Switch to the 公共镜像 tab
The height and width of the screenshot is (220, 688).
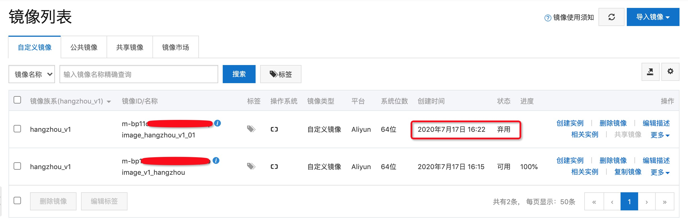84,47
